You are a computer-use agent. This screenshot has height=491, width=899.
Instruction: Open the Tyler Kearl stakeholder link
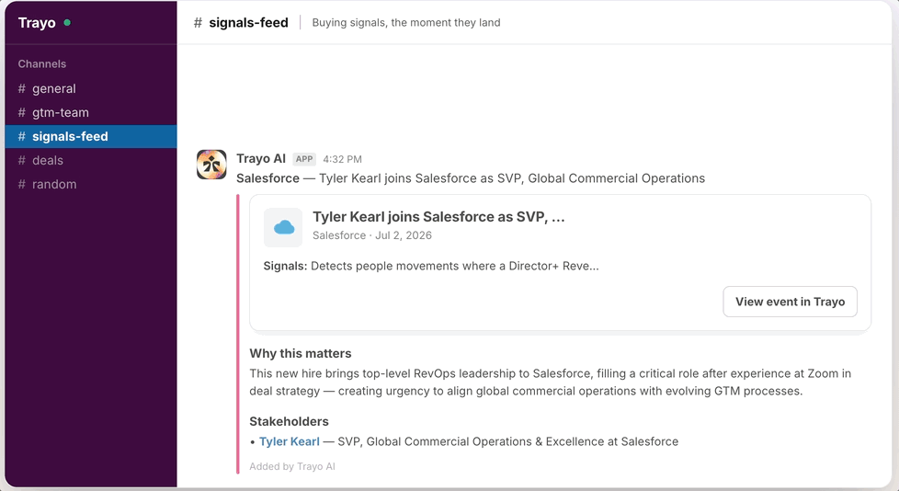tap(290, 441)
